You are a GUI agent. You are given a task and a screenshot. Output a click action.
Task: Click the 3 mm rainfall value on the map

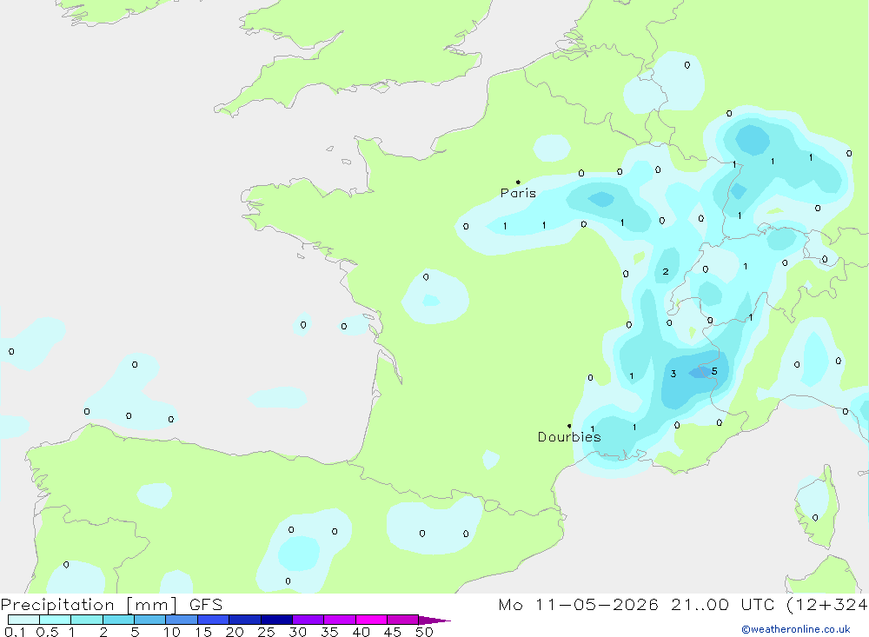pyautogui.click(x=673, y=374)
